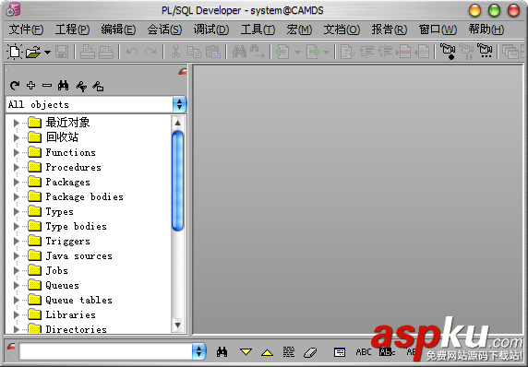
Task: Click the Find binoculars icon in top toolbar
Action: pyautogui.click(x=239, y=52)
